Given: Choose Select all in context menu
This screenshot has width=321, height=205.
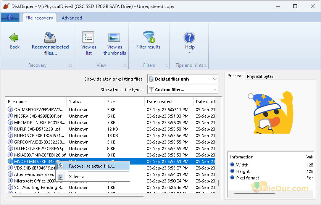Looking at the screenshot, I should click(x=93, y=176).
